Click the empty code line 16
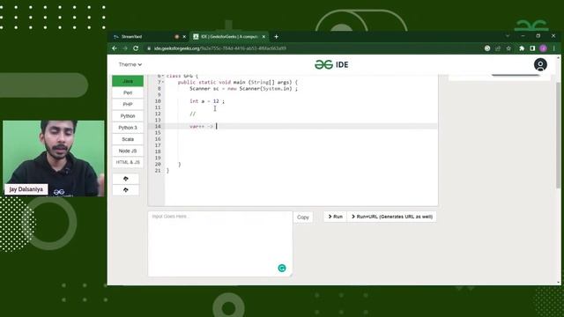The width and height of the screenshot is (564, 317). (x=301, y=139)
